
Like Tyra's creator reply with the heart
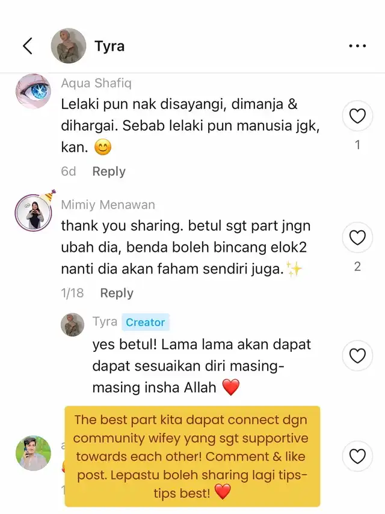coord(357,356)
